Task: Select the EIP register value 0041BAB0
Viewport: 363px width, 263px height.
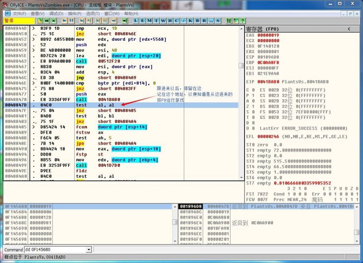Action: (x=268, y=82)
